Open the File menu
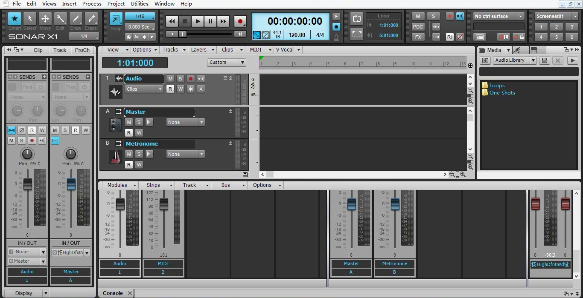The height and width of the screenshot is (298, 583). click(17, 3)
